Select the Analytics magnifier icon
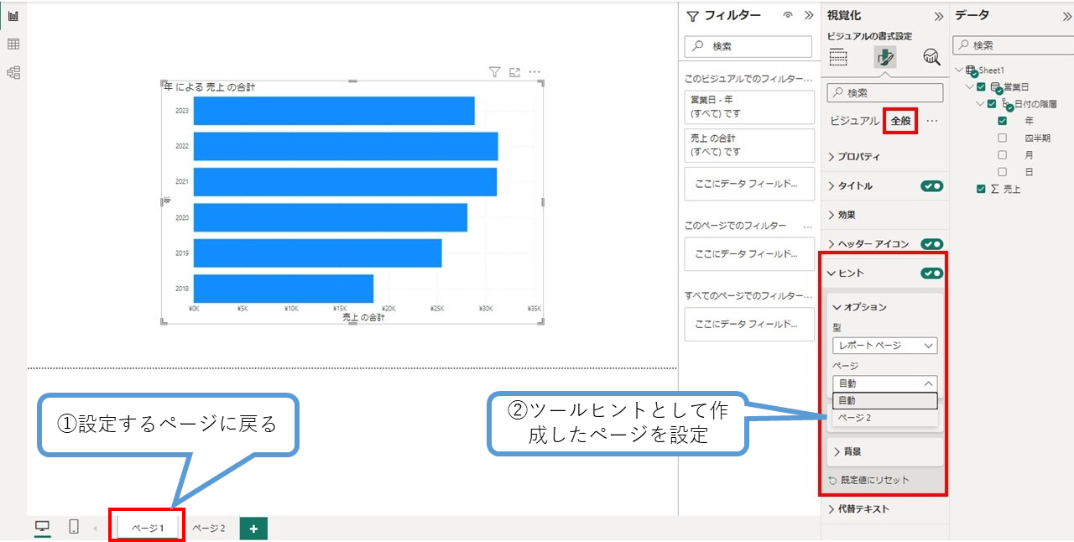The width and height of the screenshot is (1074, 542). [x=931, y=57]
